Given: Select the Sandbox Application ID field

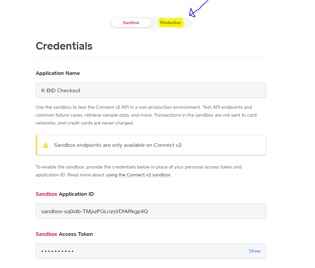Looking at the screenshot, I should pos(151,211).
